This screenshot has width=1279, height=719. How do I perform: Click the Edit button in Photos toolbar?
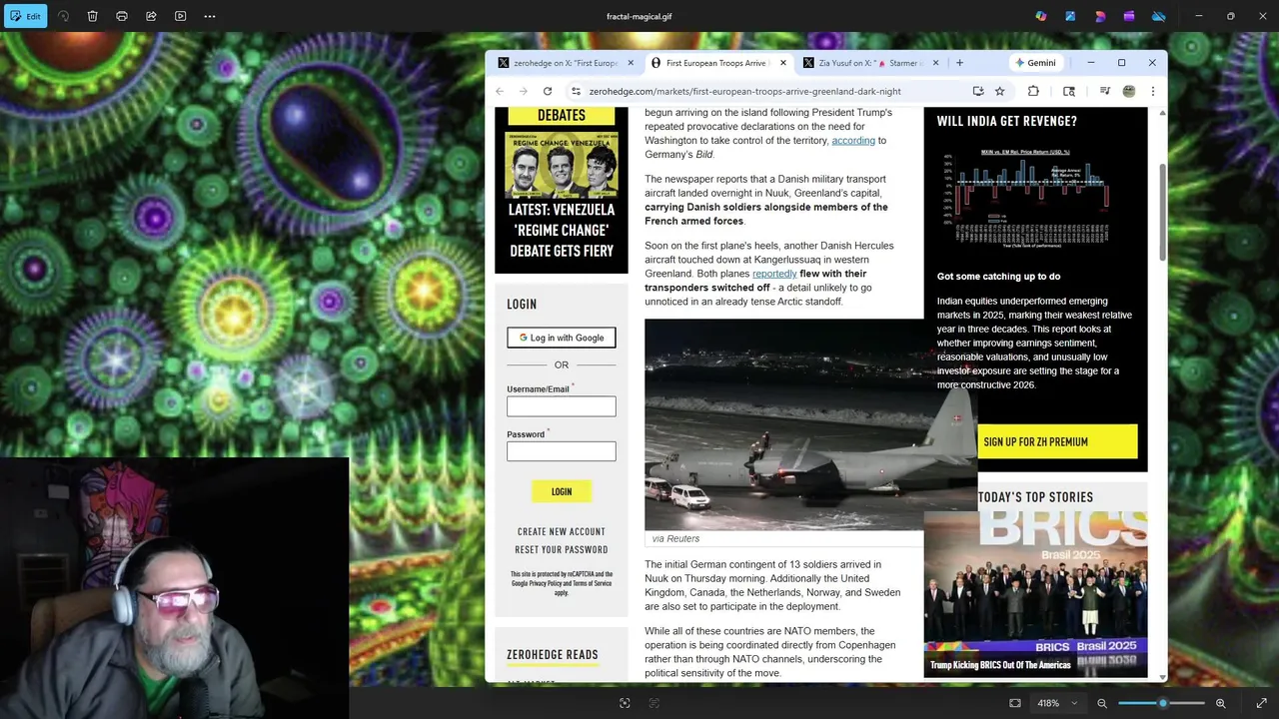[x=25, y=16]
